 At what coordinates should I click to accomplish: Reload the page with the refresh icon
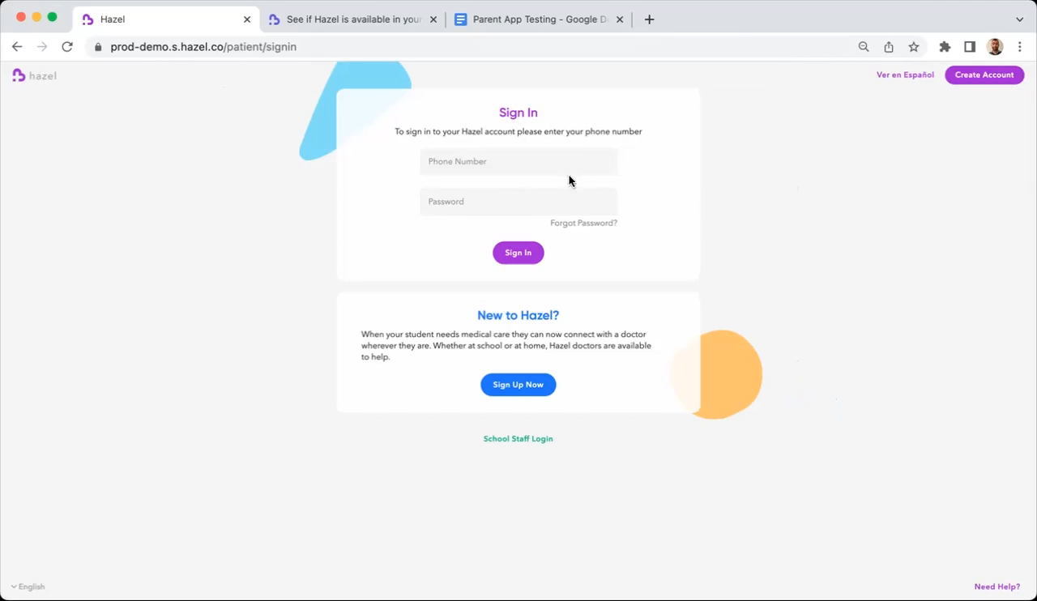(67, 47)
